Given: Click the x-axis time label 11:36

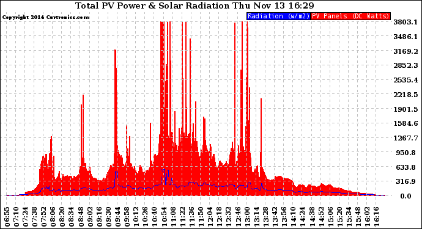Looking at the screenshot, I should point(192,217).
